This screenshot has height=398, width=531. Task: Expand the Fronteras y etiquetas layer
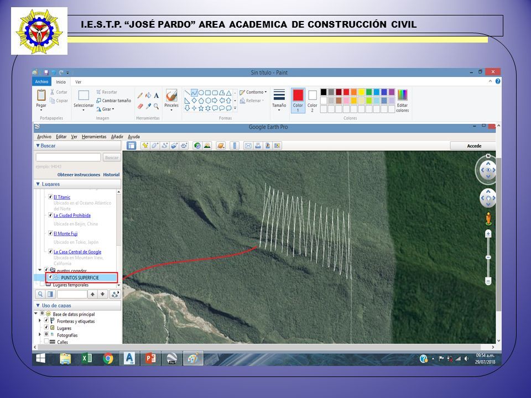[40, 321]
